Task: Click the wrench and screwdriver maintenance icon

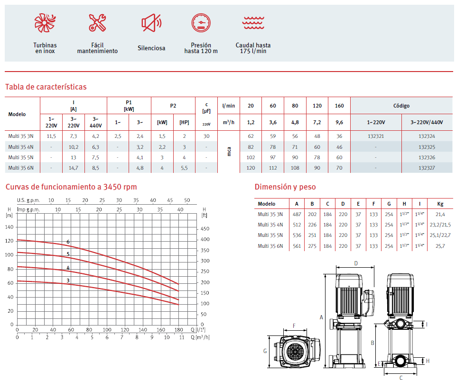Action: [97, 22]
